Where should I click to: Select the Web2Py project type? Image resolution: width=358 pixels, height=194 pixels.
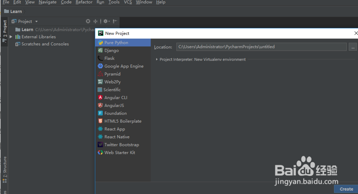click(x=123, y=82)
